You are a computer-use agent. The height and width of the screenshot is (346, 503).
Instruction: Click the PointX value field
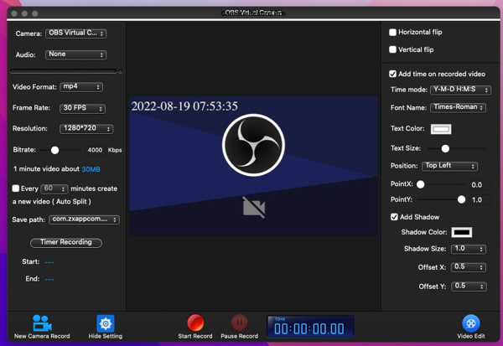[x=480, y=184]
